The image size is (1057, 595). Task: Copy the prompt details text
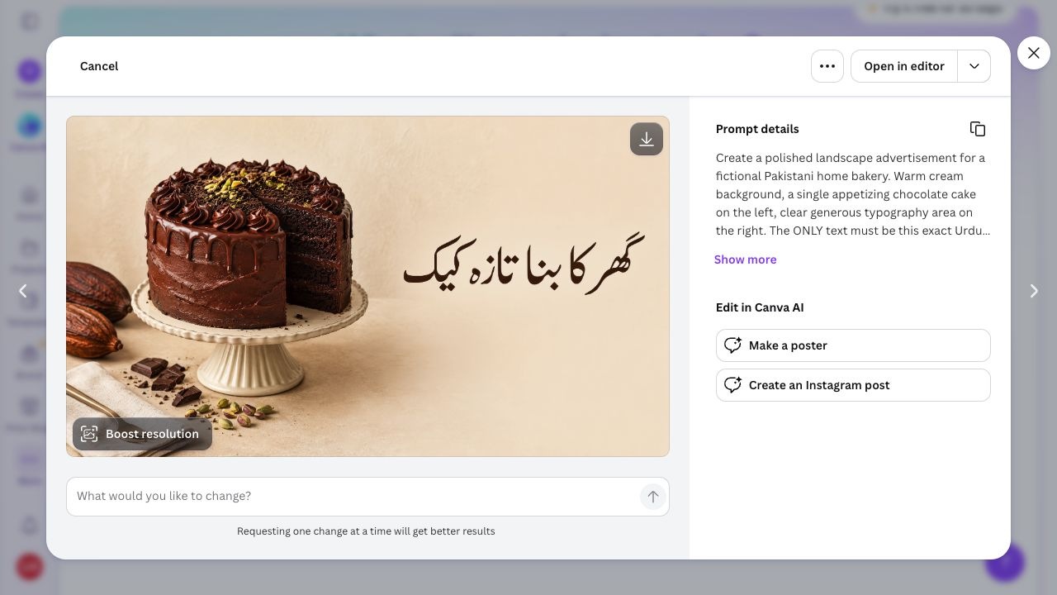tap(978, 129)
